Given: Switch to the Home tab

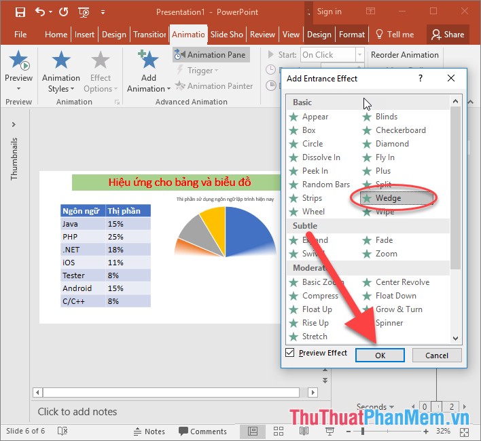Looking at the screenshot, I should [x=56, y=35].
